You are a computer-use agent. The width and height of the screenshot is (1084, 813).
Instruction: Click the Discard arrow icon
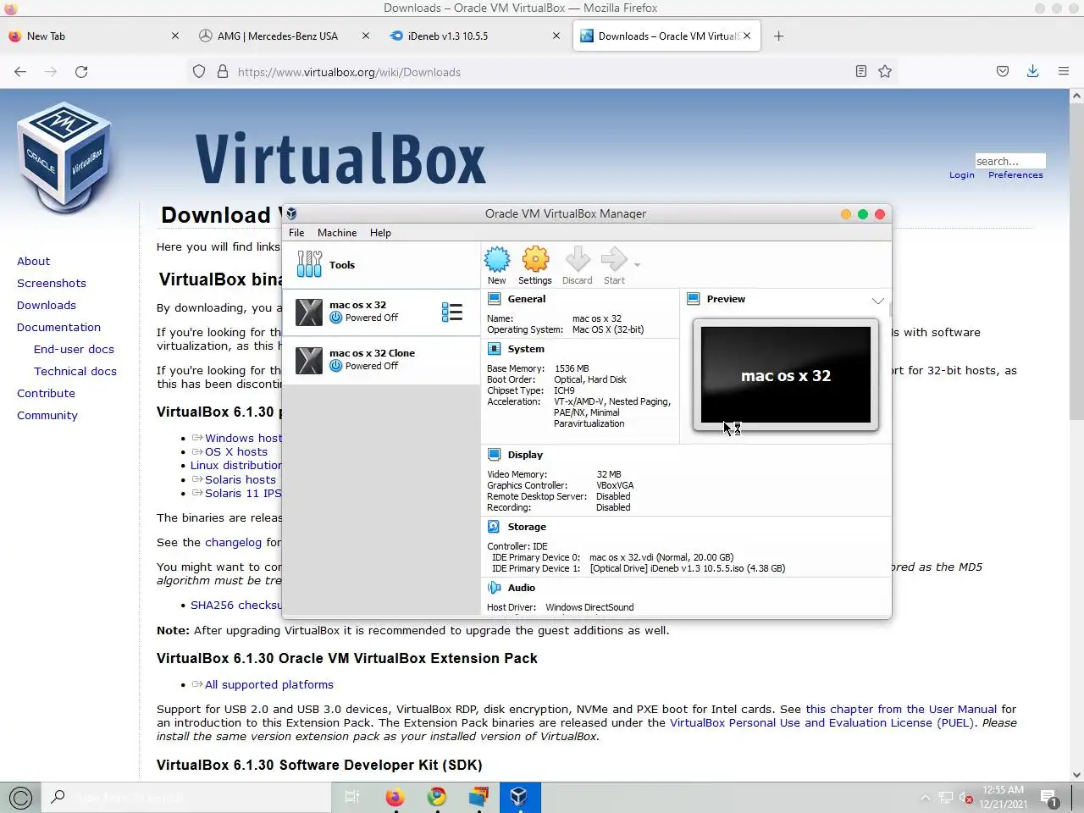(x=578, y=260)
